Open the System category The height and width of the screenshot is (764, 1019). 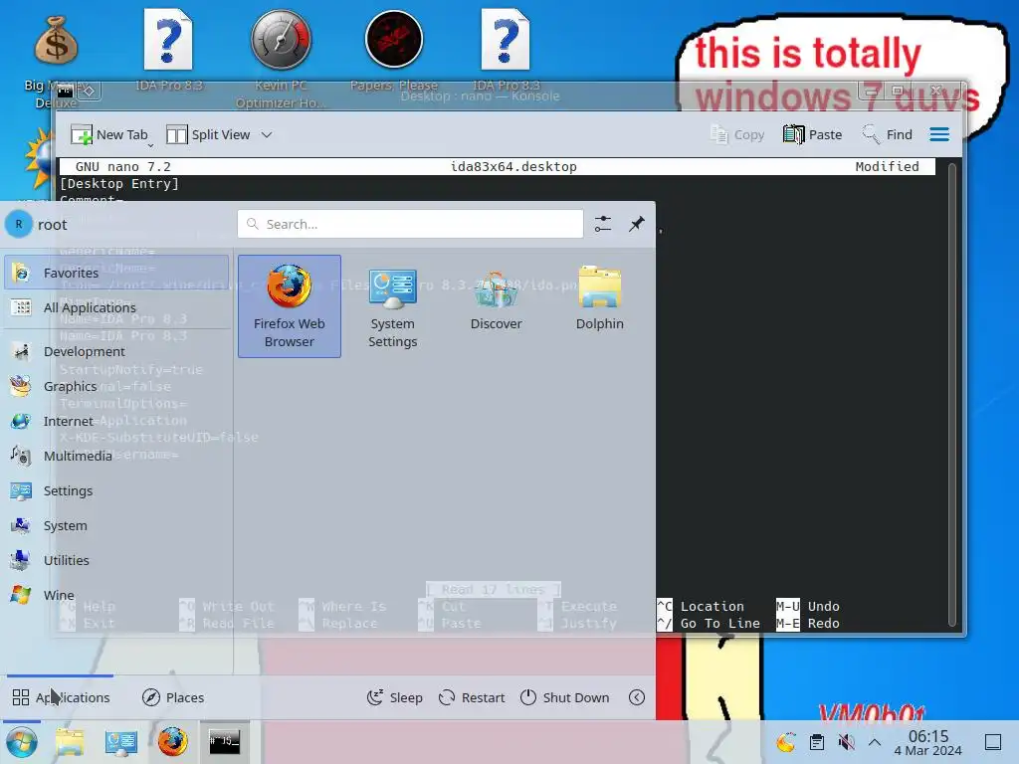116,525
